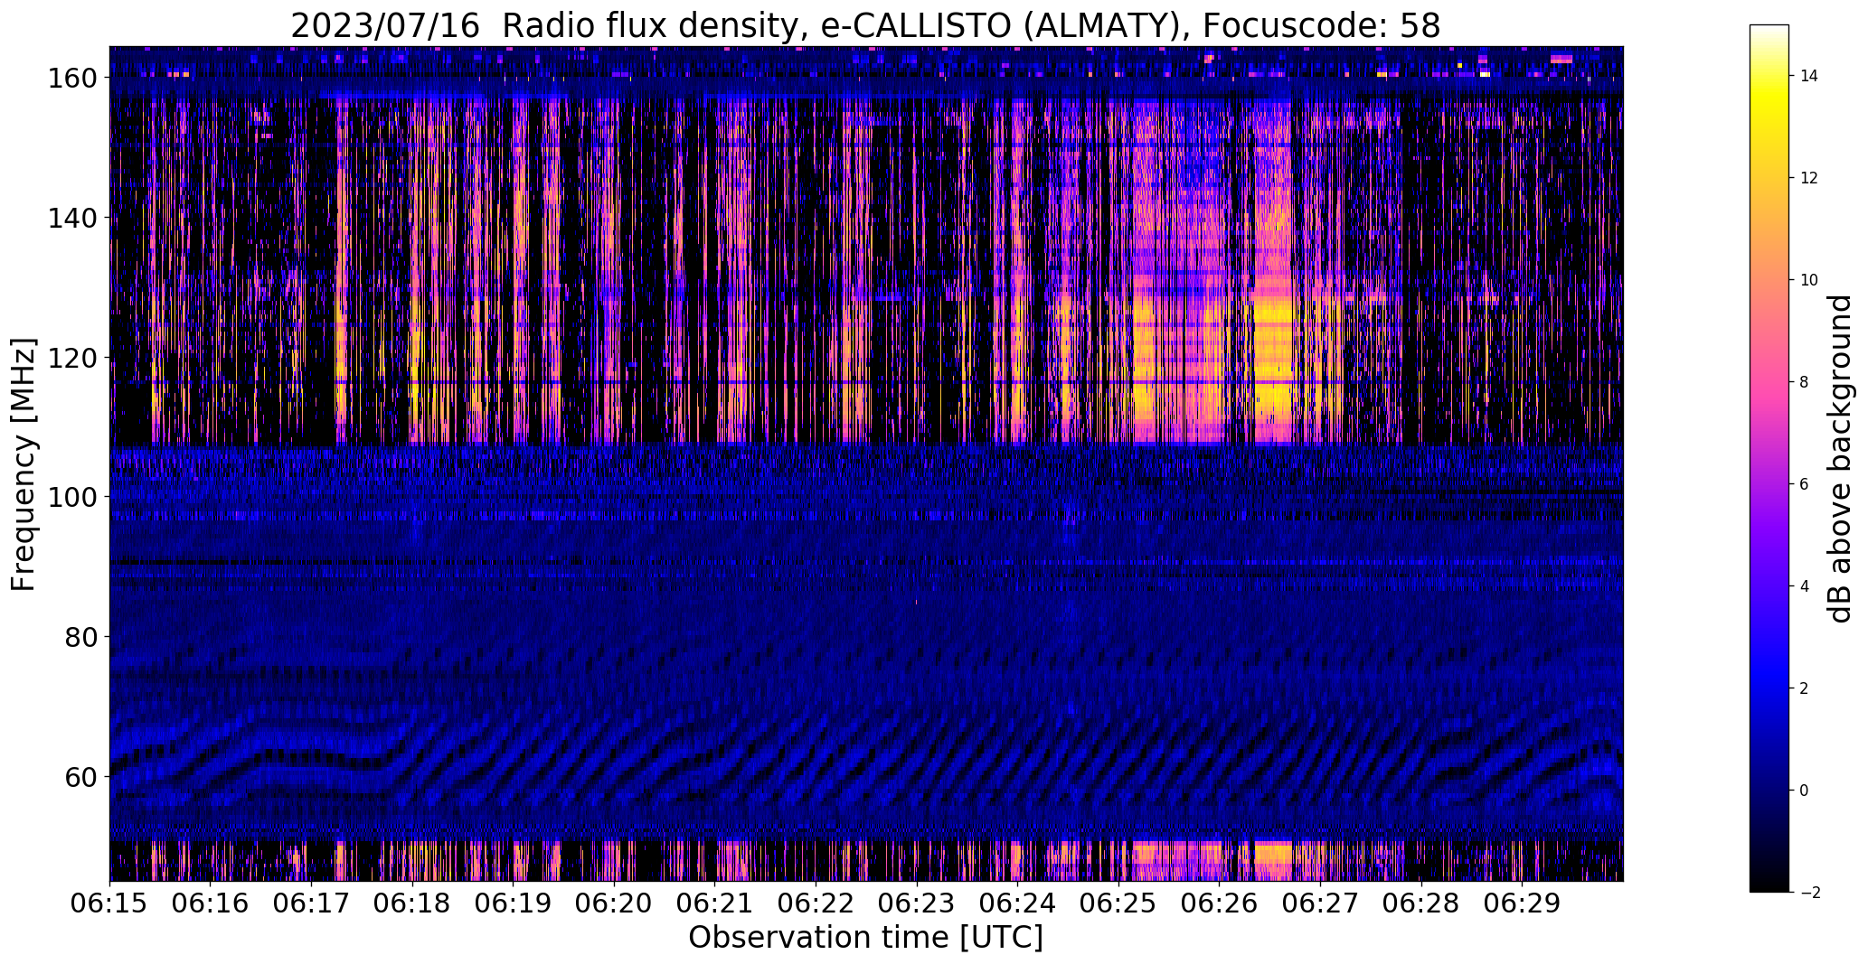
Task: Click the low-frequency burst at 06:26:30 below 50 MHz
Action: click(x=1273, y=860)
